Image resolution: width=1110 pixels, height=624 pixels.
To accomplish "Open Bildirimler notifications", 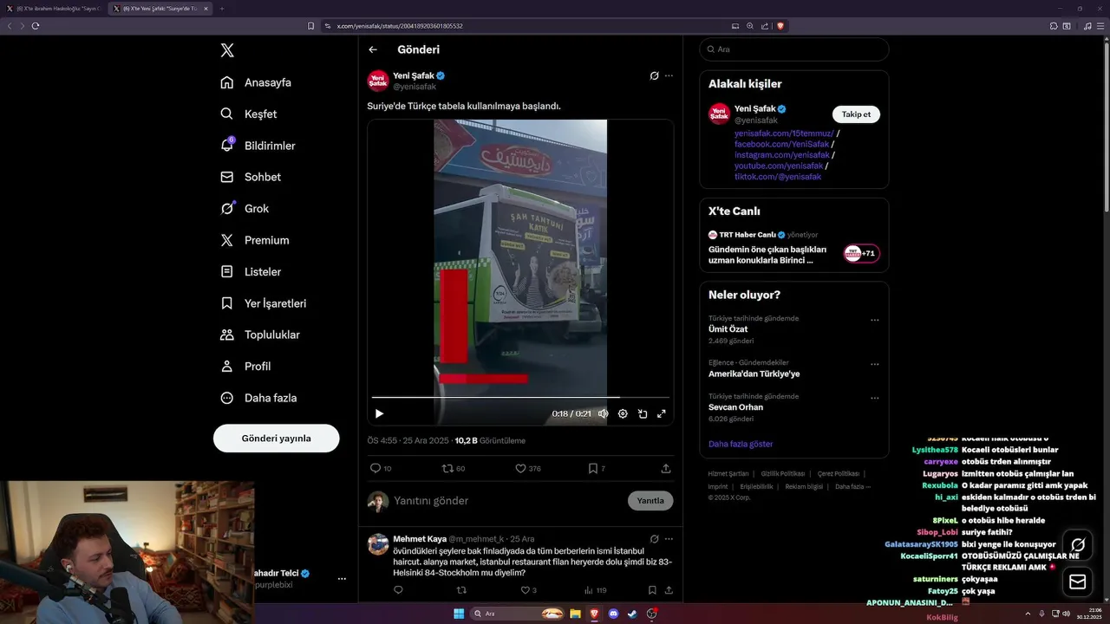I will pos(258,146).
